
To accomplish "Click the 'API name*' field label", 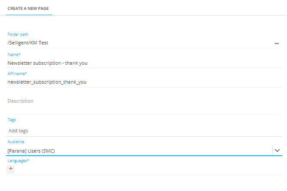I will tap(17, 74).
